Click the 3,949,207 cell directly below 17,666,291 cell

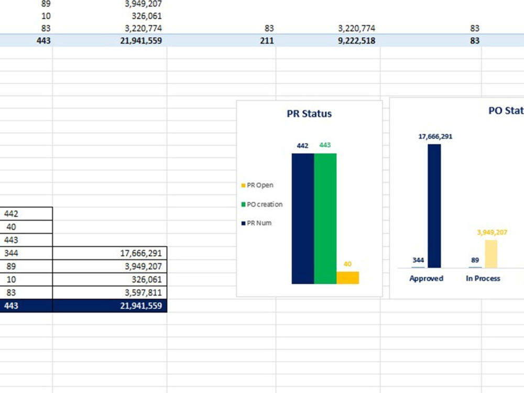[110, 266]
